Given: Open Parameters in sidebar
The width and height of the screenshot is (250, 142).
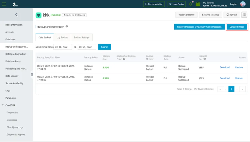Looking at the screenshot, I should click(x=11, y=98).
